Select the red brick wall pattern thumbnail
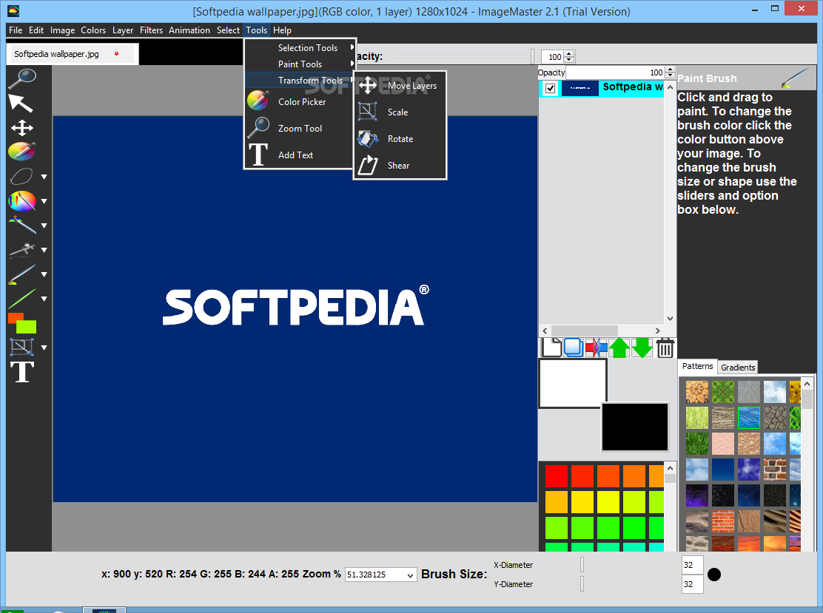 [x=723, y=521]
